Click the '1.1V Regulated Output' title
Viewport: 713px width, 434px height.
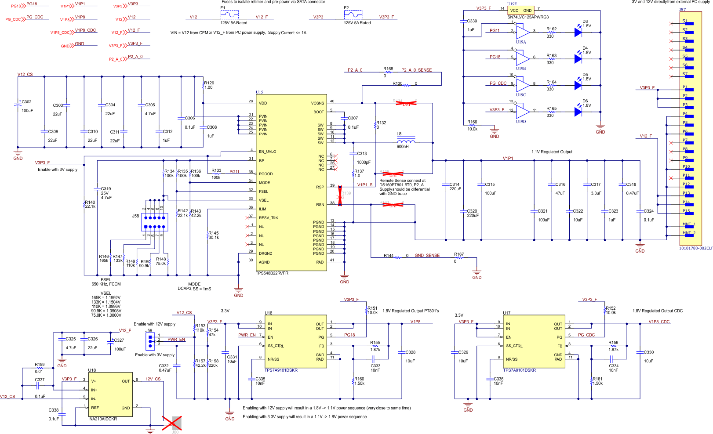point(552,152)
